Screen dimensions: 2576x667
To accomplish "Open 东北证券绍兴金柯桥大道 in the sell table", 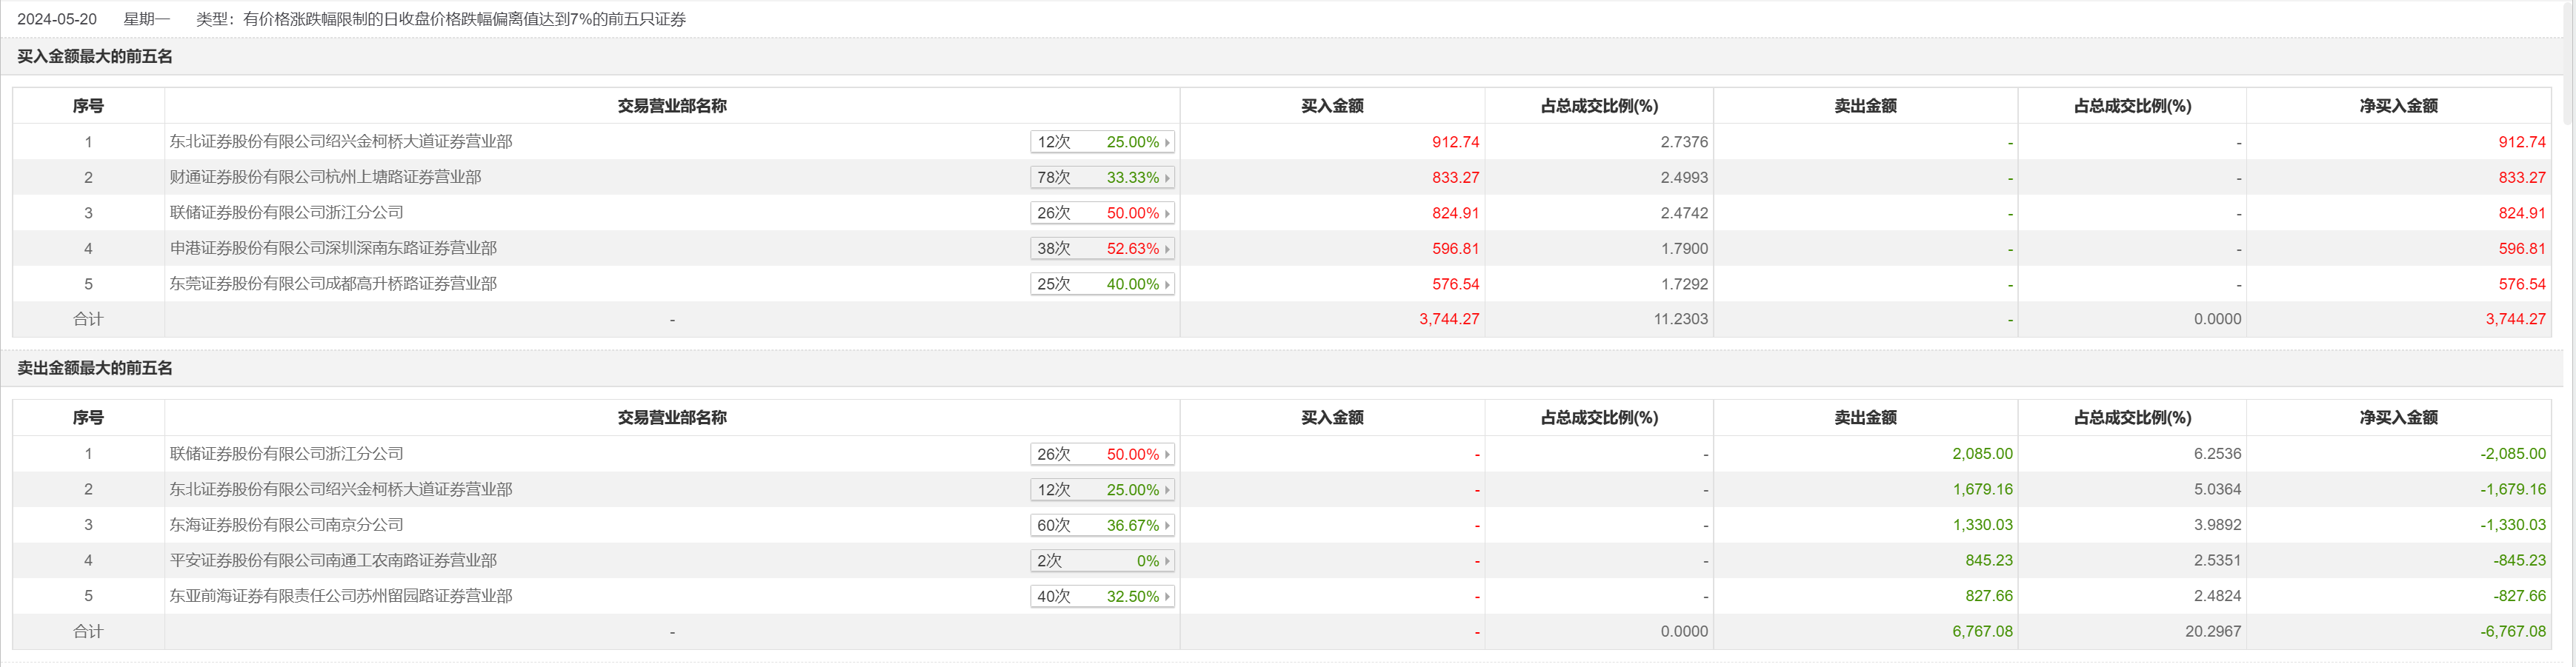I will 340,489.
